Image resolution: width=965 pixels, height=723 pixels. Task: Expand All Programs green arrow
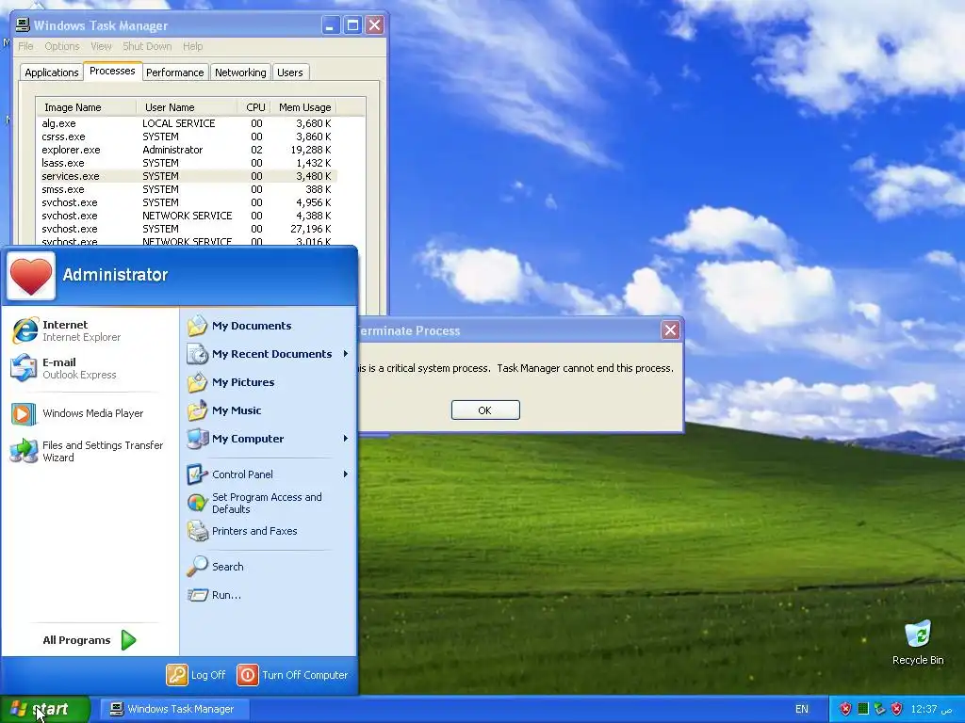[128, 640]
